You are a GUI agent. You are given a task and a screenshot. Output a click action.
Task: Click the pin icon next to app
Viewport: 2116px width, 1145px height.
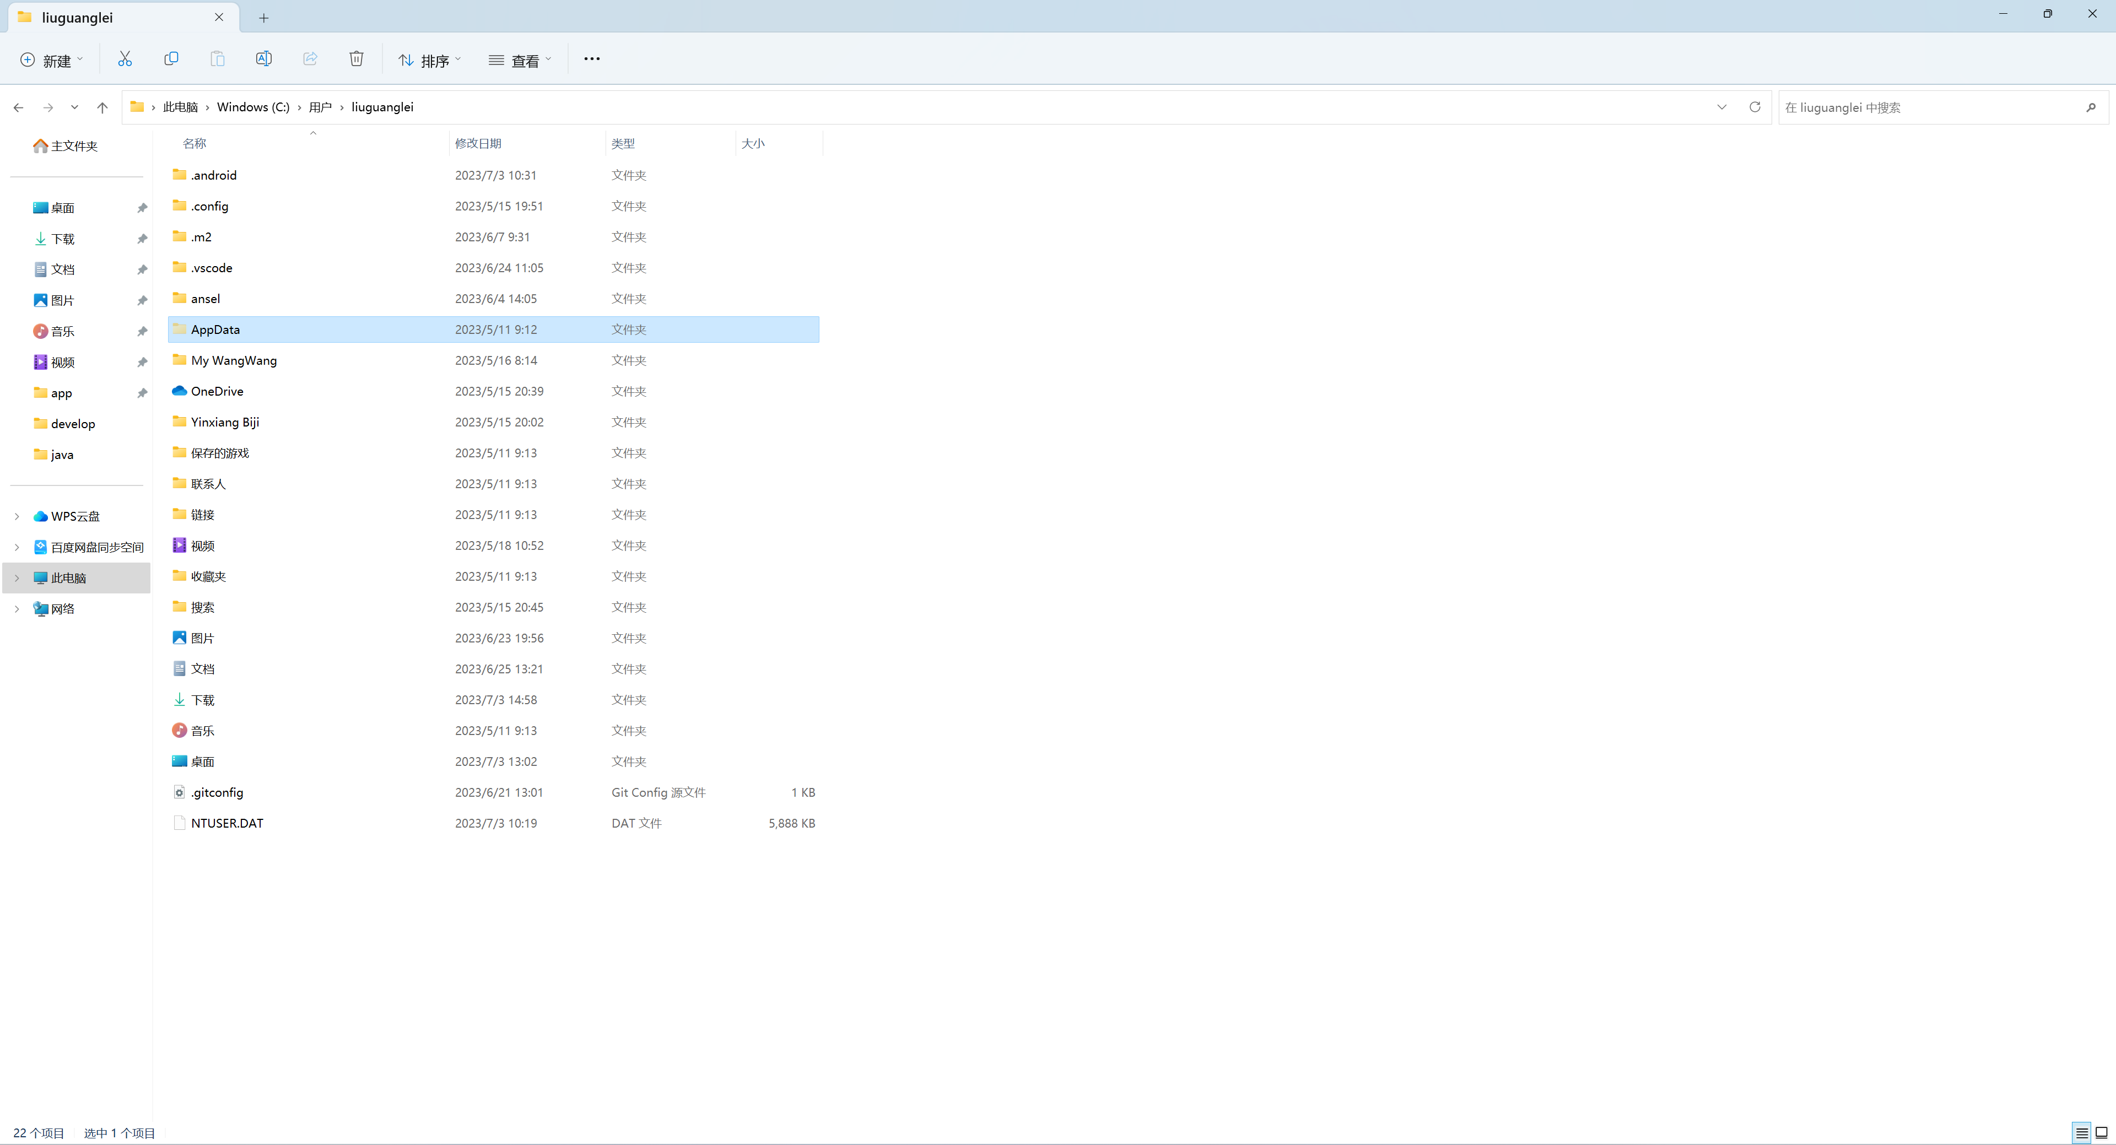pos(142,393)
